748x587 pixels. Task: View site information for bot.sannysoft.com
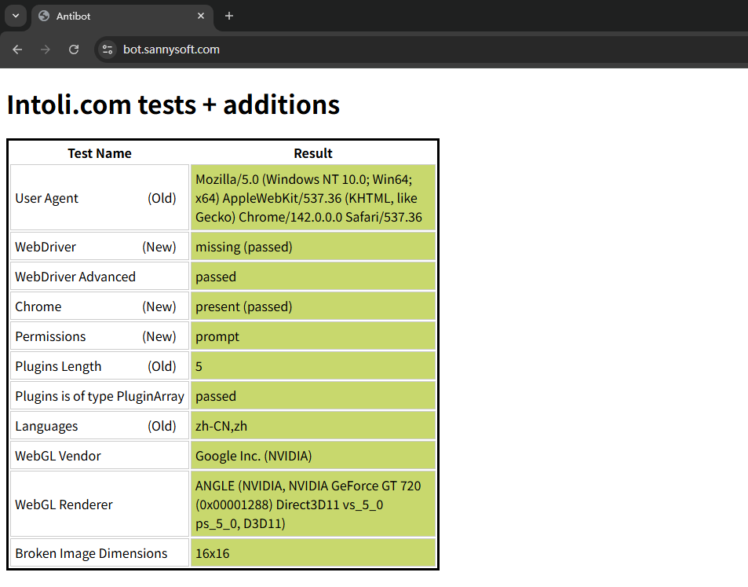point(108,50)
